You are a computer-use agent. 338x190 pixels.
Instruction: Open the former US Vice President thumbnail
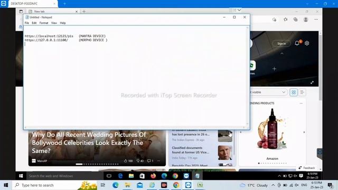pos(225,153)
